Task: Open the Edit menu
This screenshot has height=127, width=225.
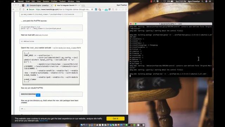Action: coord(33,1)
